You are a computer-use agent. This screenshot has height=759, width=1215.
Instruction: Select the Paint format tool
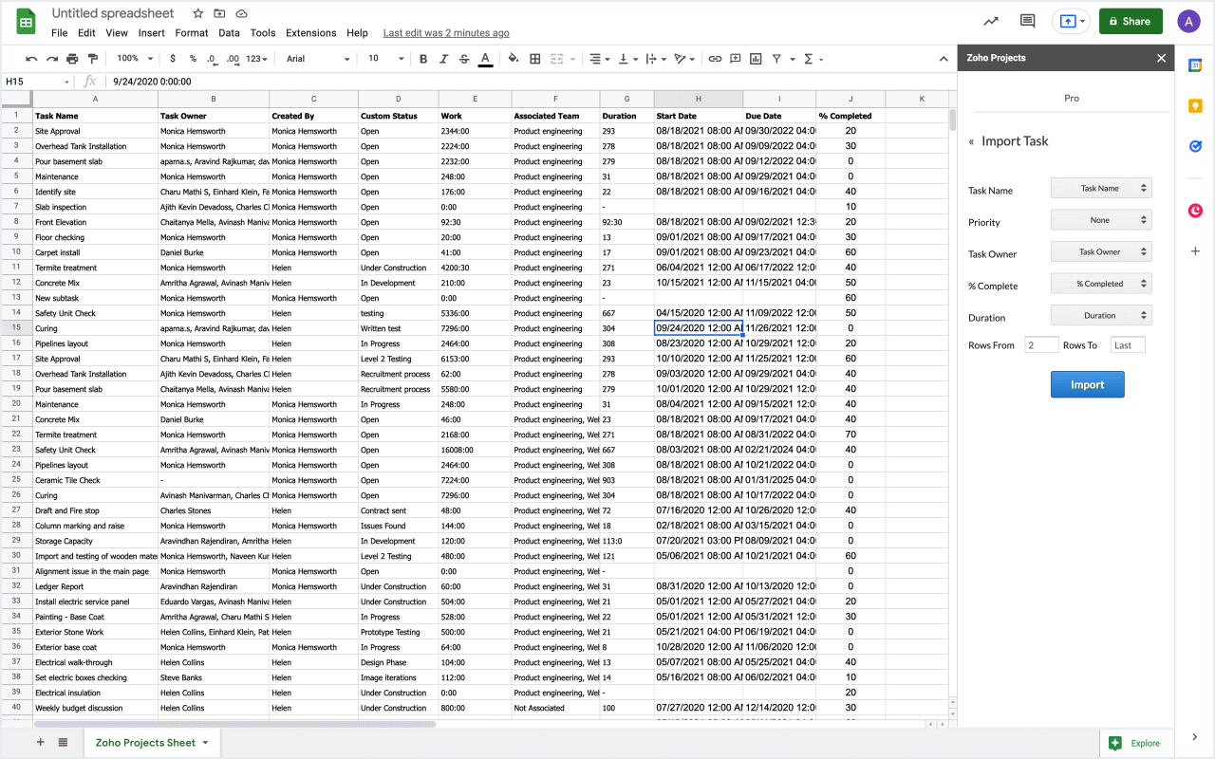[x=92, y=59]
